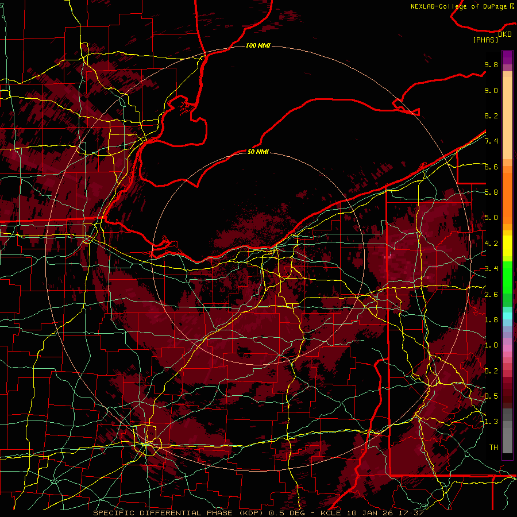Screen dimensions: 517x517
Task: Click the 1.8 scale value
Action: point(491,320)
